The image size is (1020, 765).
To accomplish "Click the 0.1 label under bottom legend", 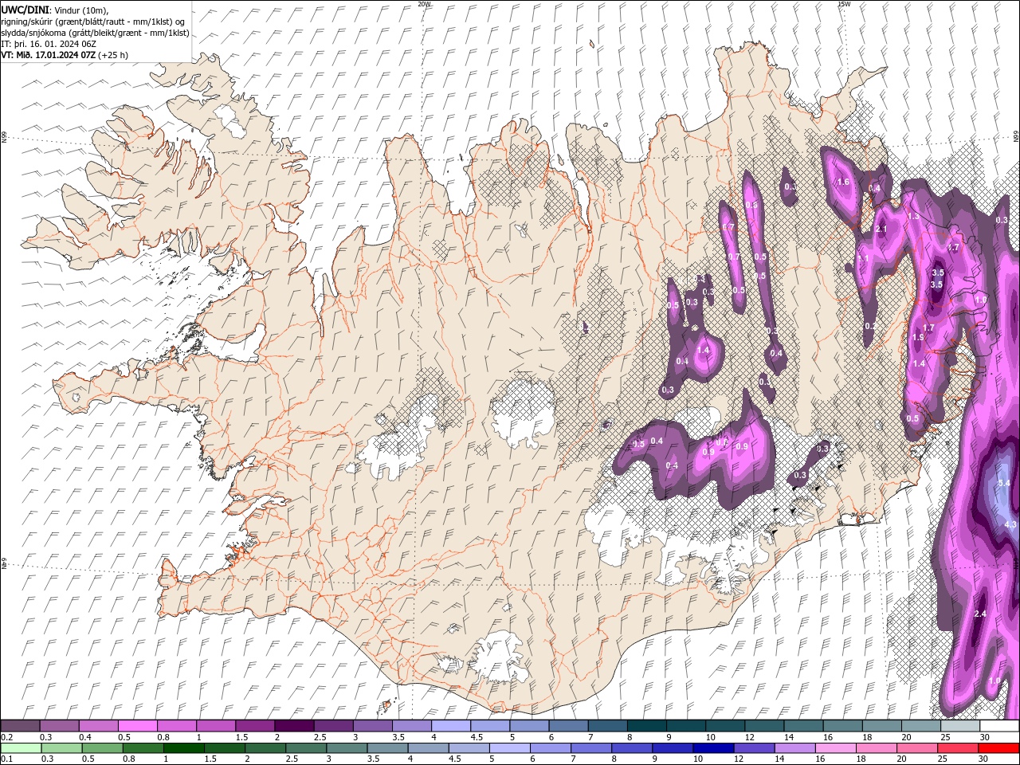I will click(x=6, y=759).
